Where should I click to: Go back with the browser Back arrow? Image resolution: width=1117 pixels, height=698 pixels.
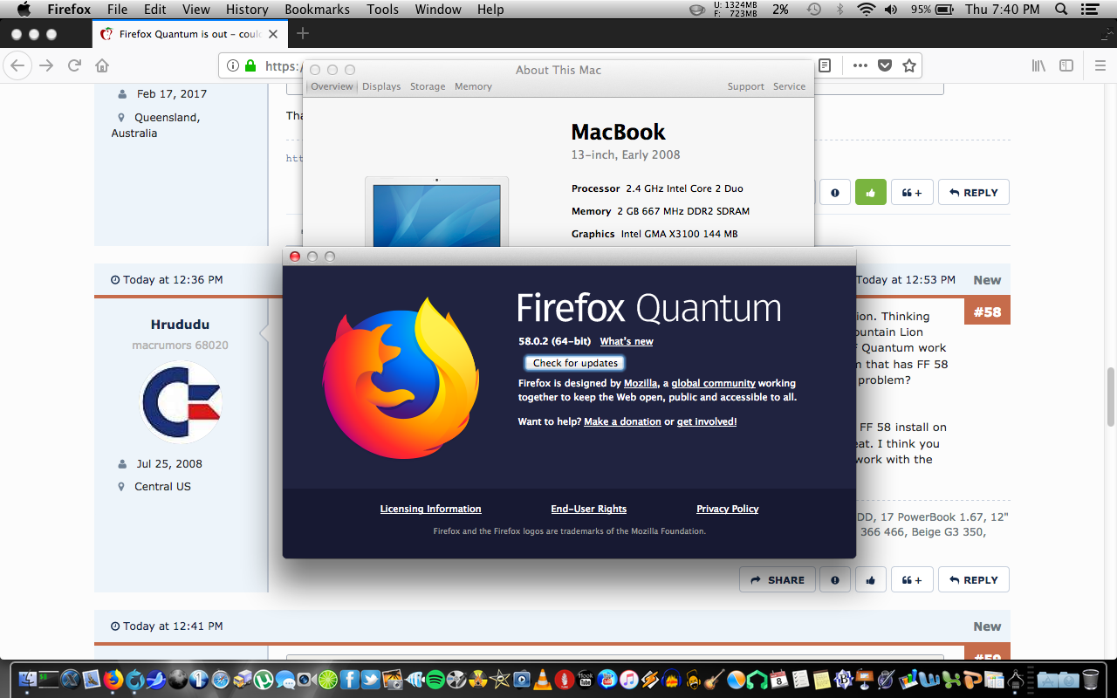(x=17, y=65)
